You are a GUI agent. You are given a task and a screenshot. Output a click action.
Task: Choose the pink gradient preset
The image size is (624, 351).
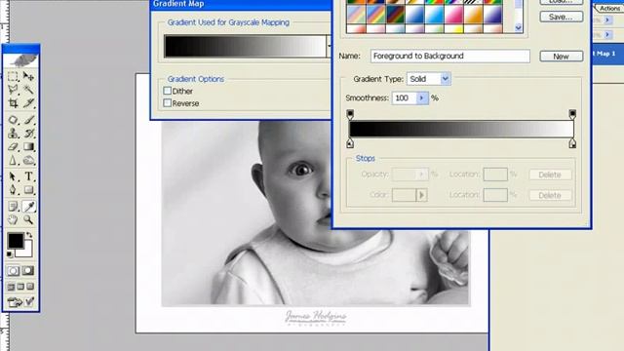(453, 16)
